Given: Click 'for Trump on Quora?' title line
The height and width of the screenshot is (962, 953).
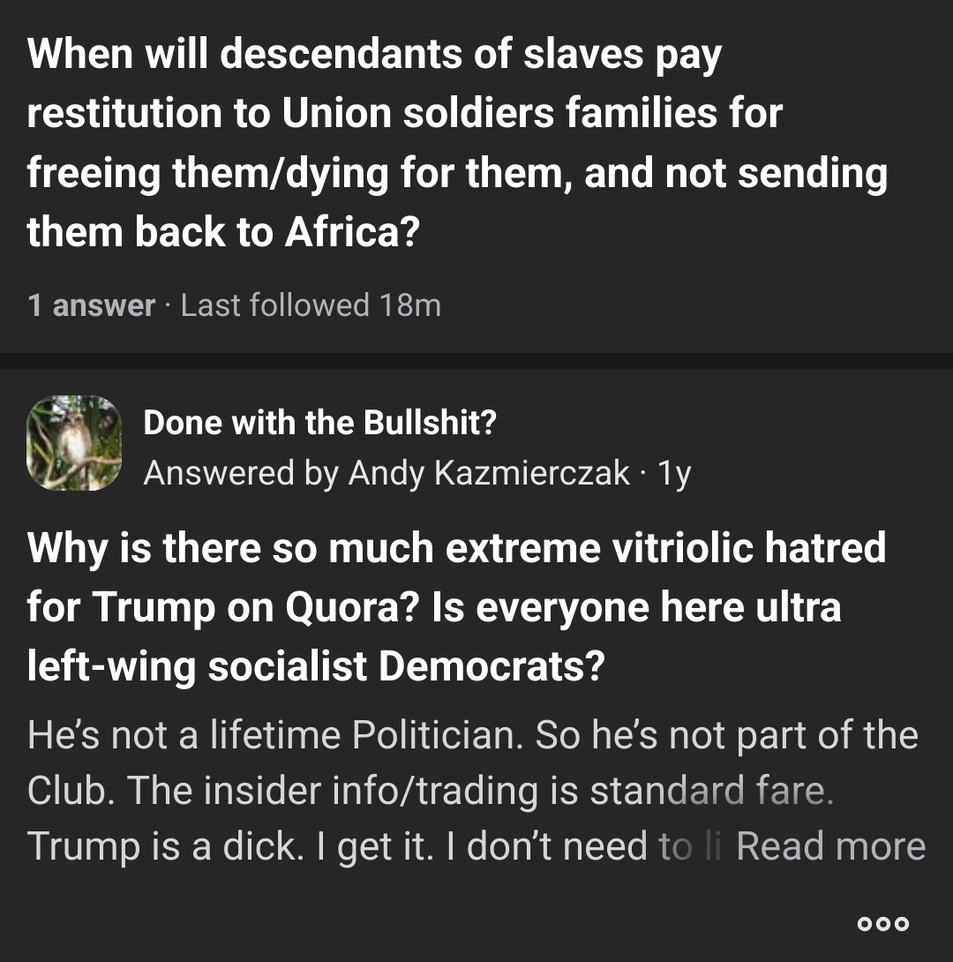Looking at the screenshot, I should [222, 607].
